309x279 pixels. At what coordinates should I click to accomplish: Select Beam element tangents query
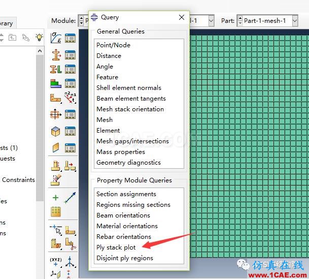pos(131,99)
